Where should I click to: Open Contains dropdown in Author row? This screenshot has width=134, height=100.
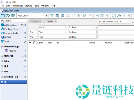95,27
